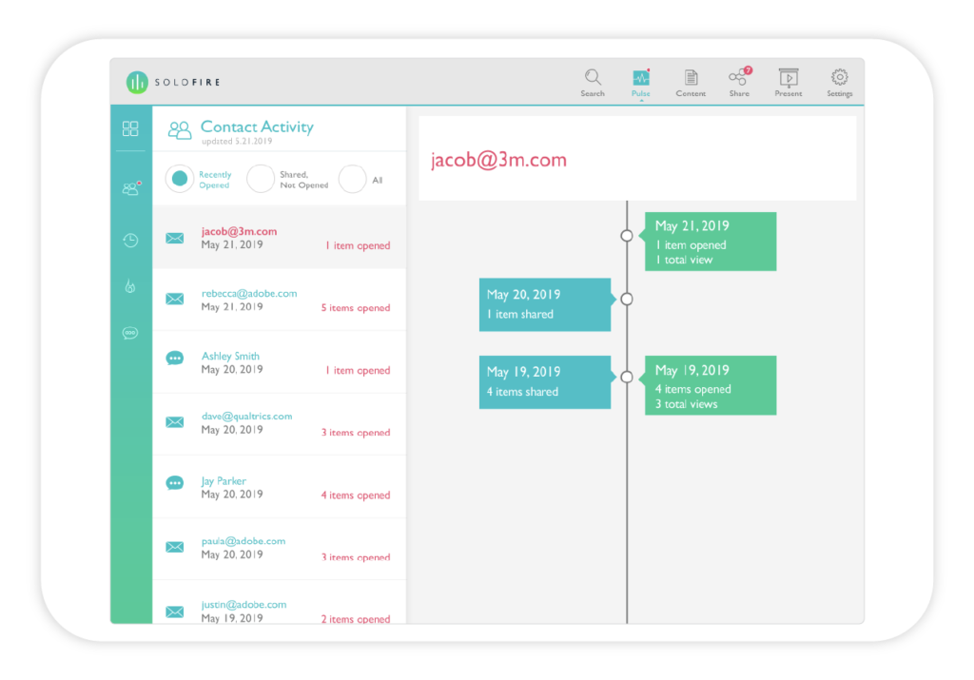Click the Contact Activity people icon
Image resolution: width=974 pixels, height=680 pixels.
(180, 129)
